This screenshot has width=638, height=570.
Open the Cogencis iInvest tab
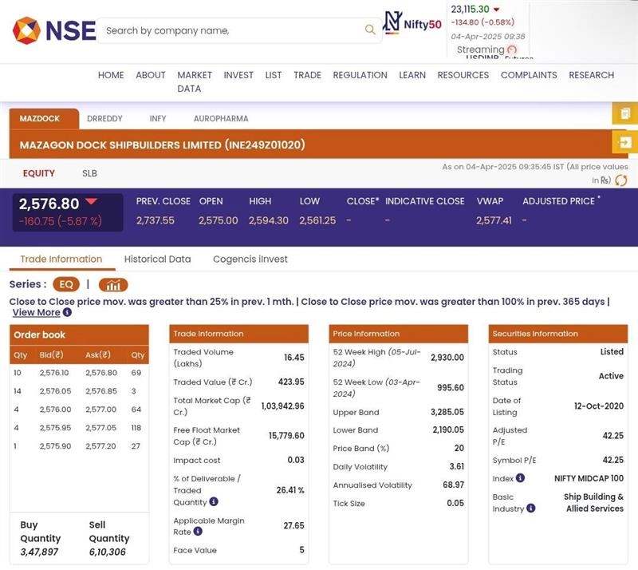(250, 259)
